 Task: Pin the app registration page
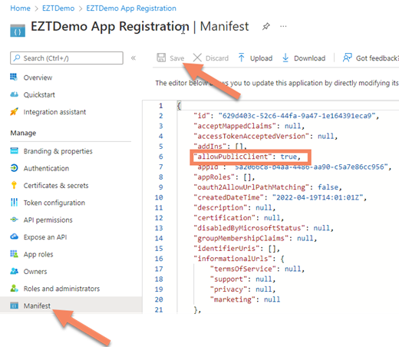click(266, 26)
